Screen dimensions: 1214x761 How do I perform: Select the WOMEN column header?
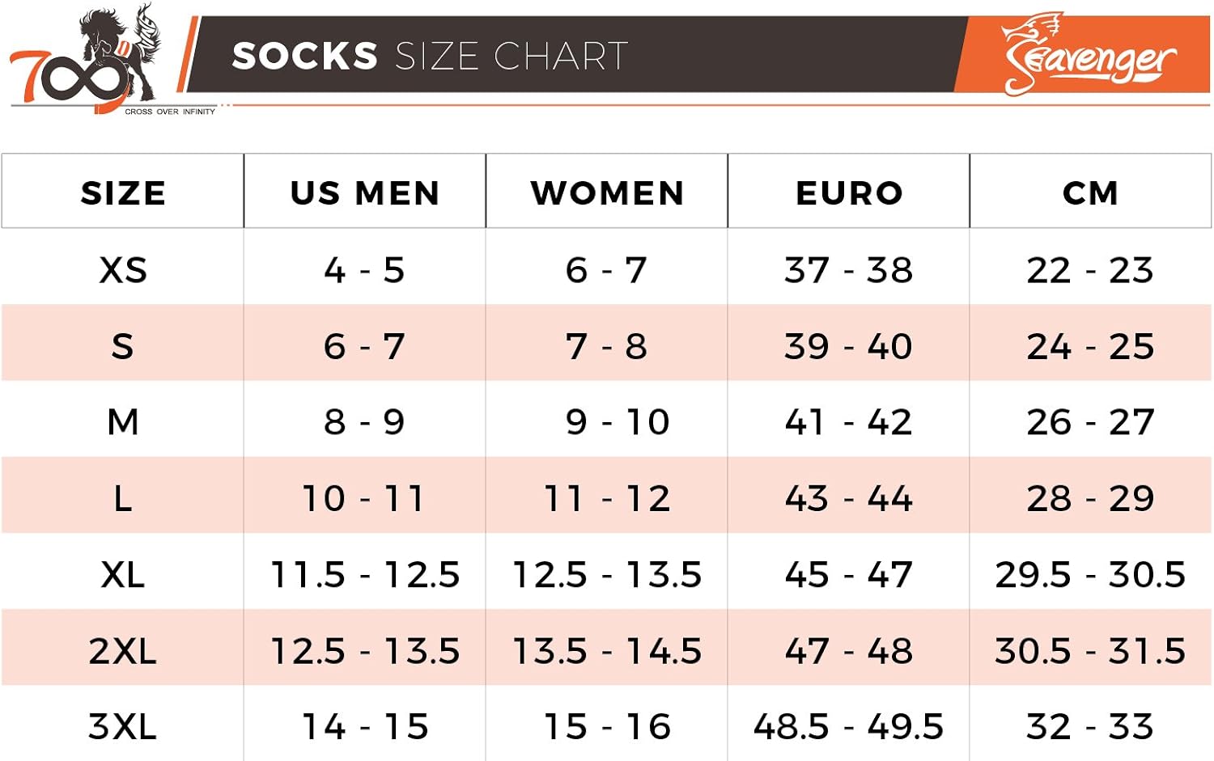[x=607, y=193]
